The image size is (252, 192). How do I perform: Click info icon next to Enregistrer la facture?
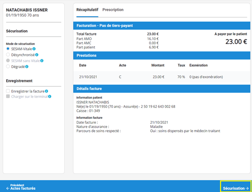point(47,91)
